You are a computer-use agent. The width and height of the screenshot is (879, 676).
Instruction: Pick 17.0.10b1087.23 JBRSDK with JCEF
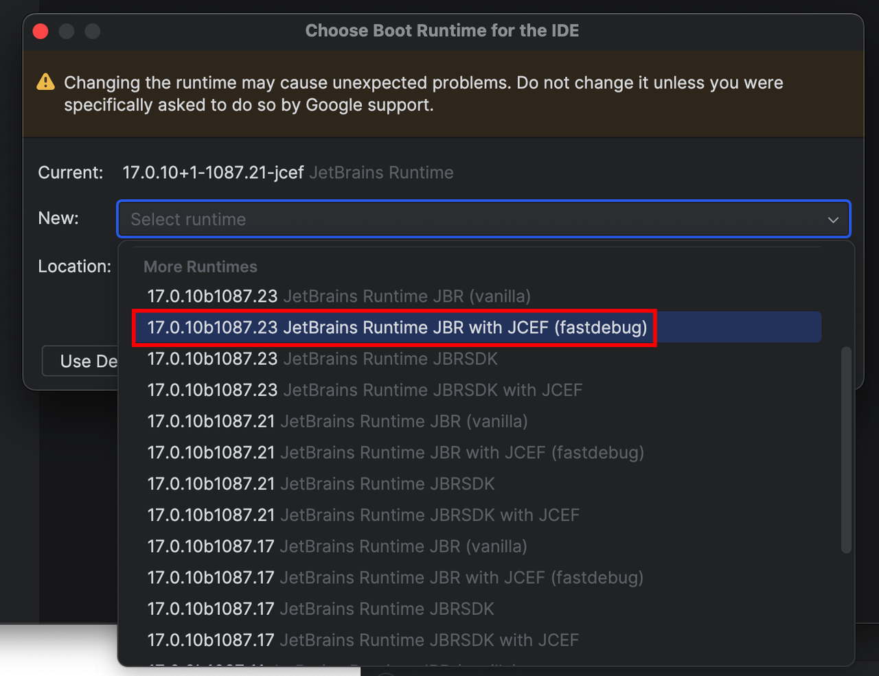click(x=477, y=390)
